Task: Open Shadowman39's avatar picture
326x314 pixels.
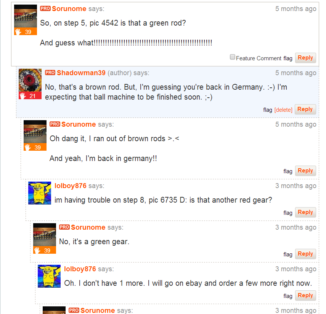Action: pos(30,80)
